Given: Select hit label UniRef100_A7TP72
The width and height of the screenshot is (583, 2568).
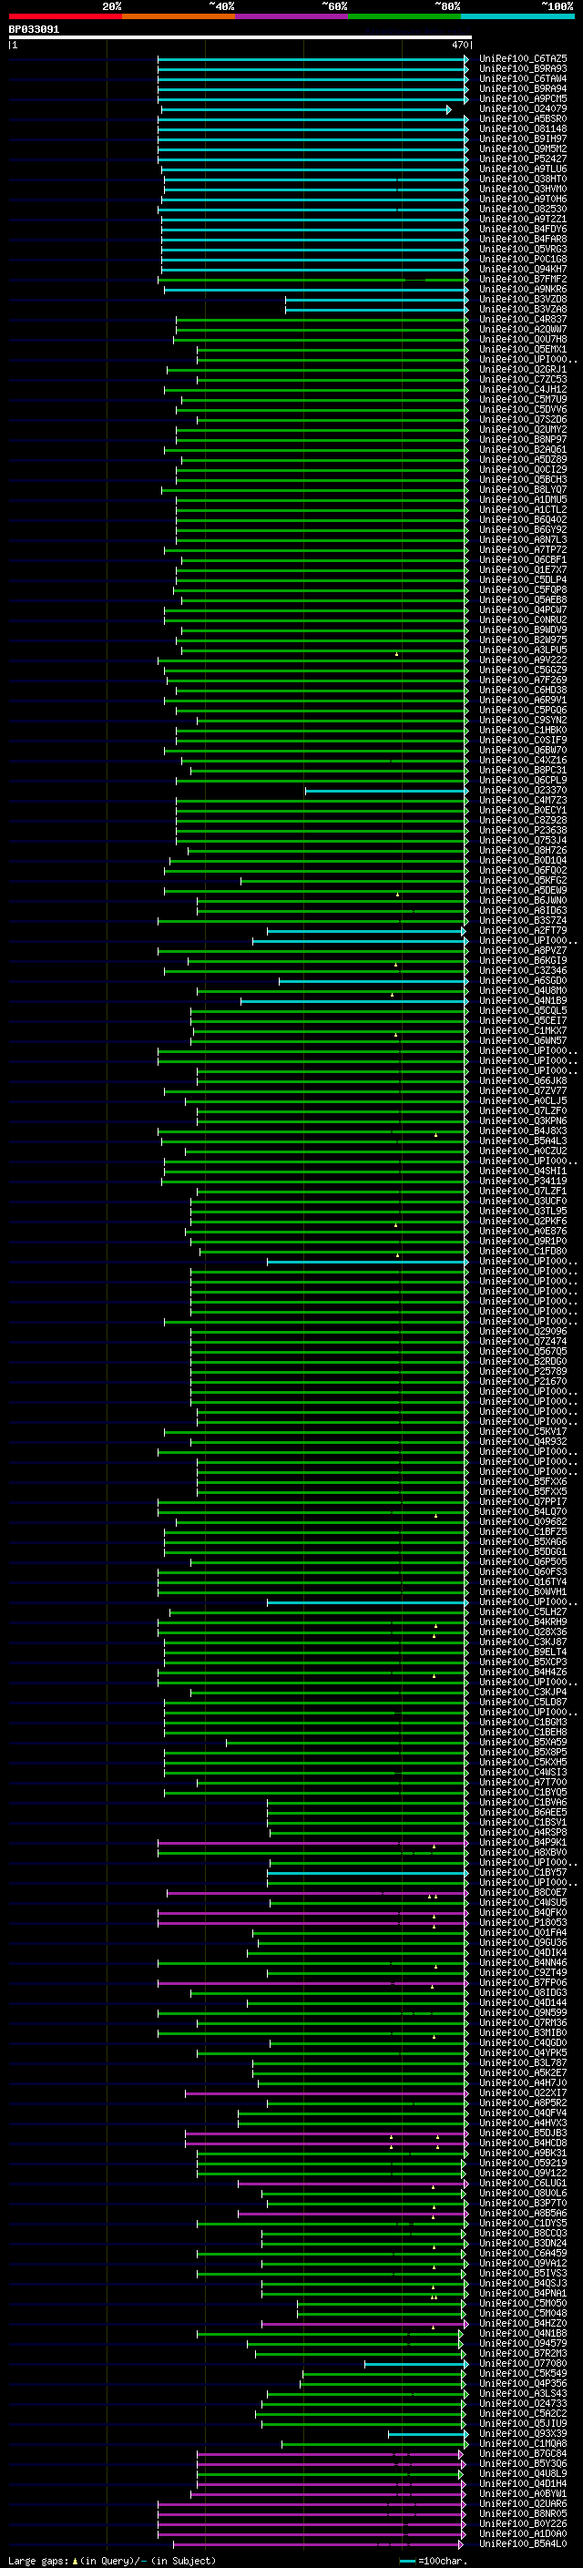Looking at the screenshot, I should click(523, 549).
